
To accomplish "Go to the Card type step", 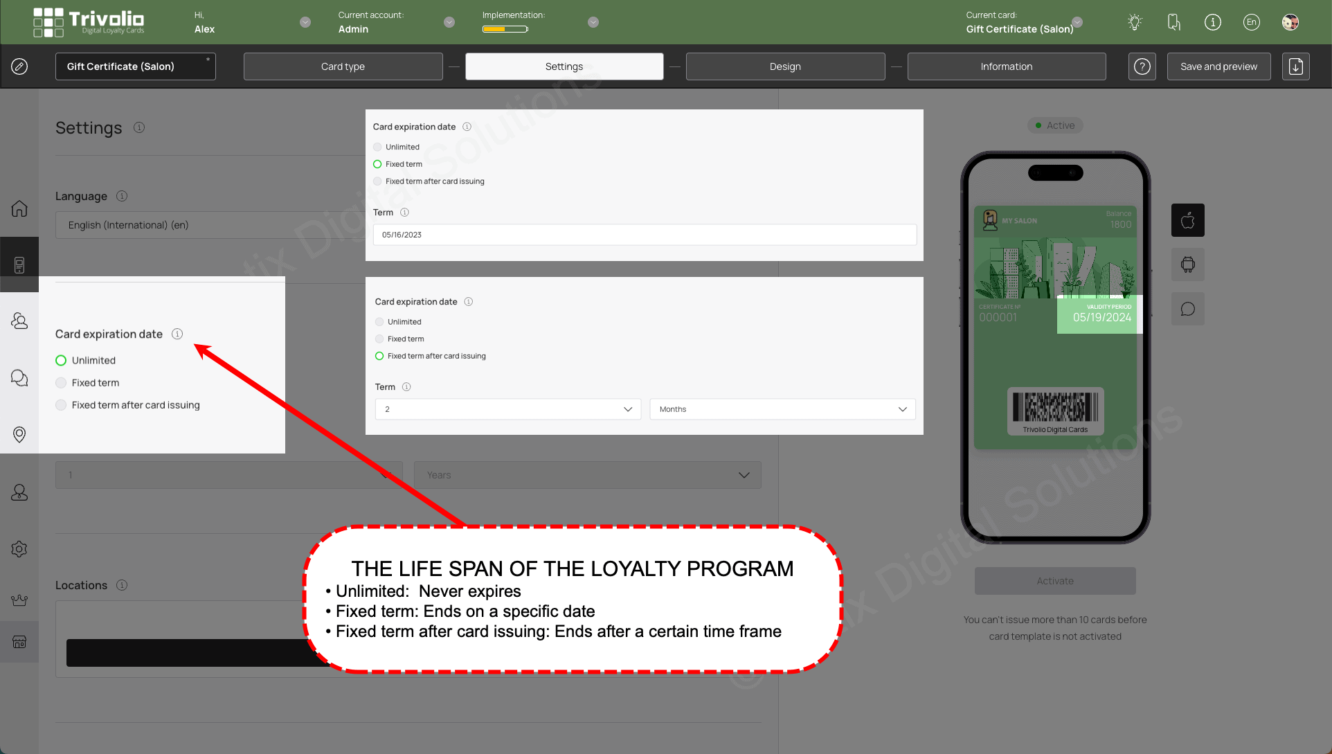I will 343,66.
